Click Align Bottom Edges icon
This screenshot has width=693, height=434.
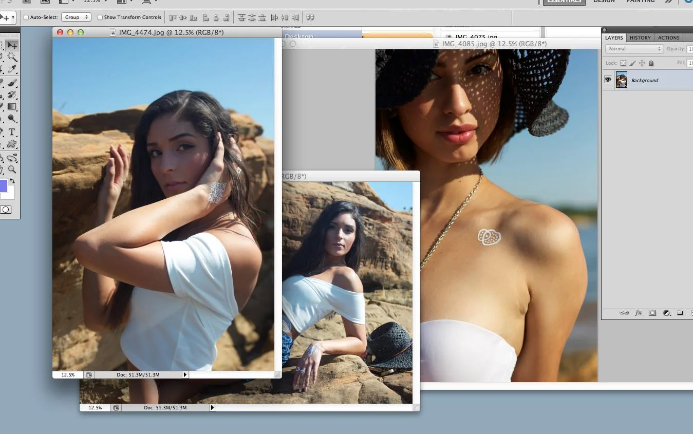pos(193,17)
